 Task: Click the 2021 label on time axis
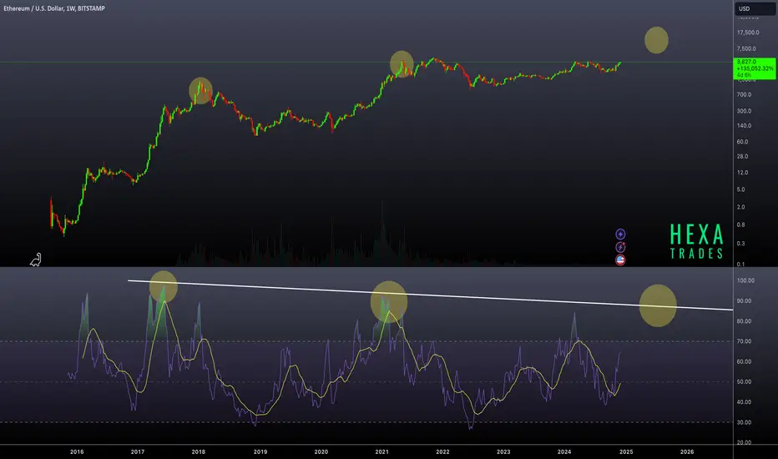[382, 451]
